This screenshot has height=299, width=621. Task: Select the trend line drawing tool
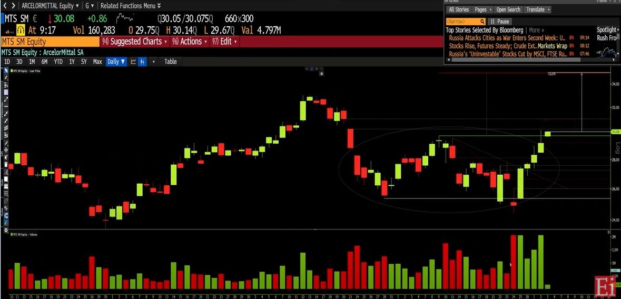[6, 99]
